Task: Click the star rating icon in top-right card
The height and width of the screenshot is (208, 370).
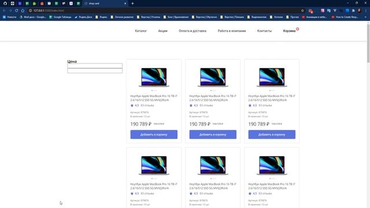Action: 250,105
